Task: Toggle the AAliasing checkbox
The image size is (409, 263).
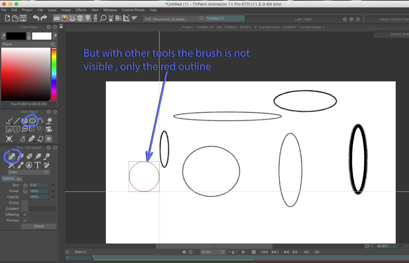Action: 25,214
